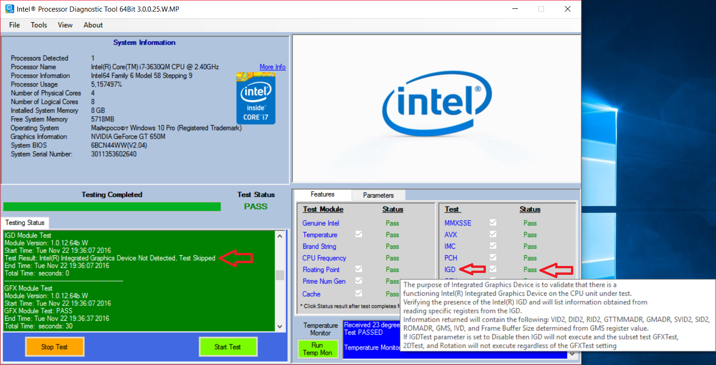Click the orange Stop Test button
This screenshot has height=365, width=716.
coord(54,347)
